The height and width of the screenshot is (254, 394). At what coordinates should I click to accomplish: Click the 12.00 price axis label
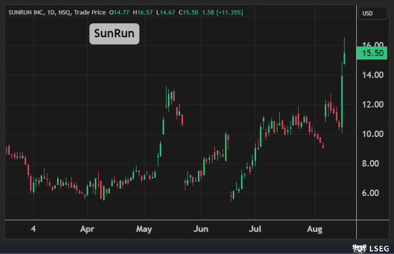point(373,105)
